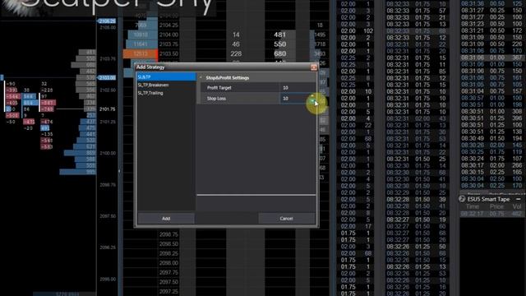Click the ESU5 Smart Tape window icon
The width and height of the screenshot is (526, 296).
462,199
